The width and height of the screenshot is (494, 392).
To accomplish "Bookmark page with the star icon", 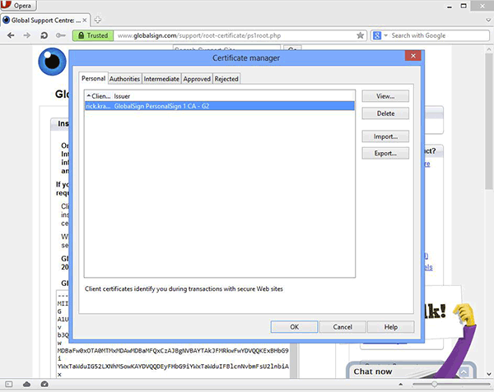I will point(360,35).
